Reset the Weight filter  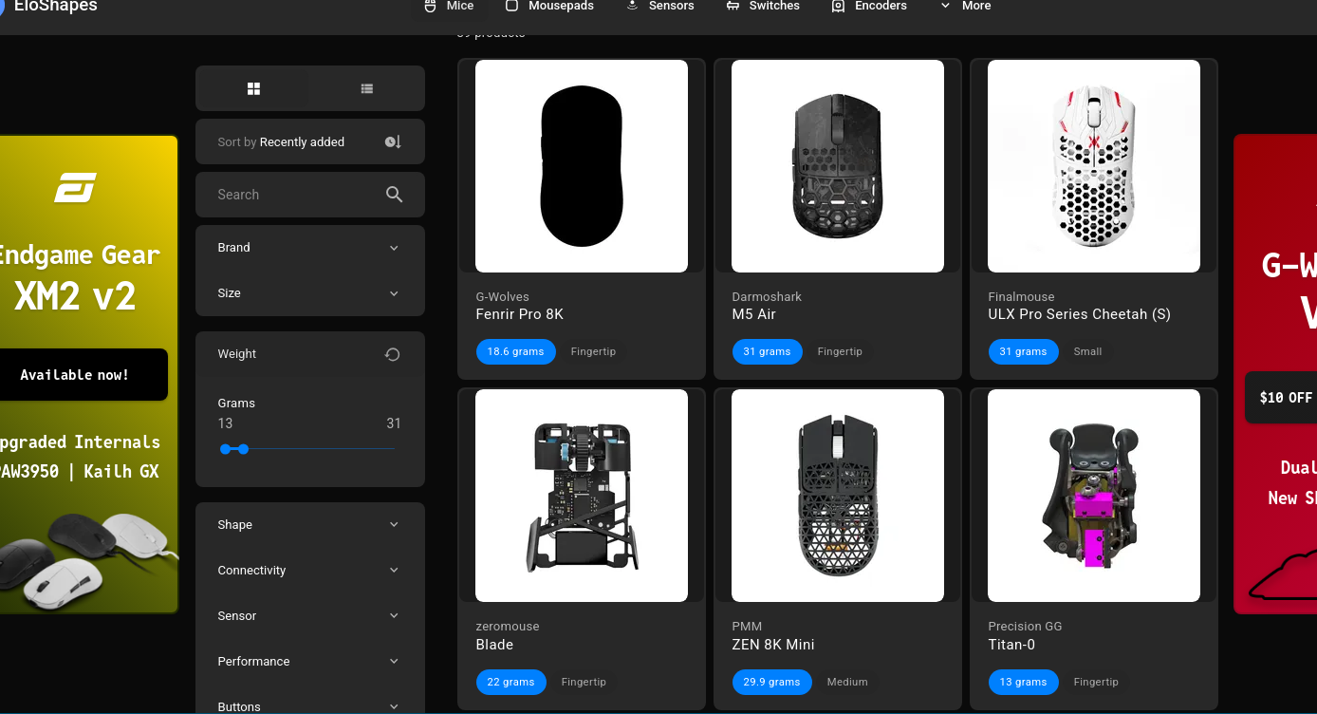point(392,354)
